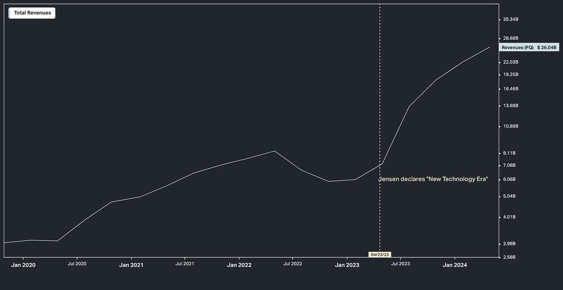Screen dimensions: 563x290
Task: Click the Jul 2022 x-axis label
Action: point(293,264)
